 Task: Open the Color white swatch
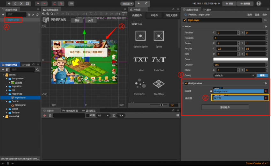pyautogui.click(x=240, y=59)
